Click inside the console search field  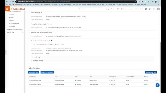(91, 9)
